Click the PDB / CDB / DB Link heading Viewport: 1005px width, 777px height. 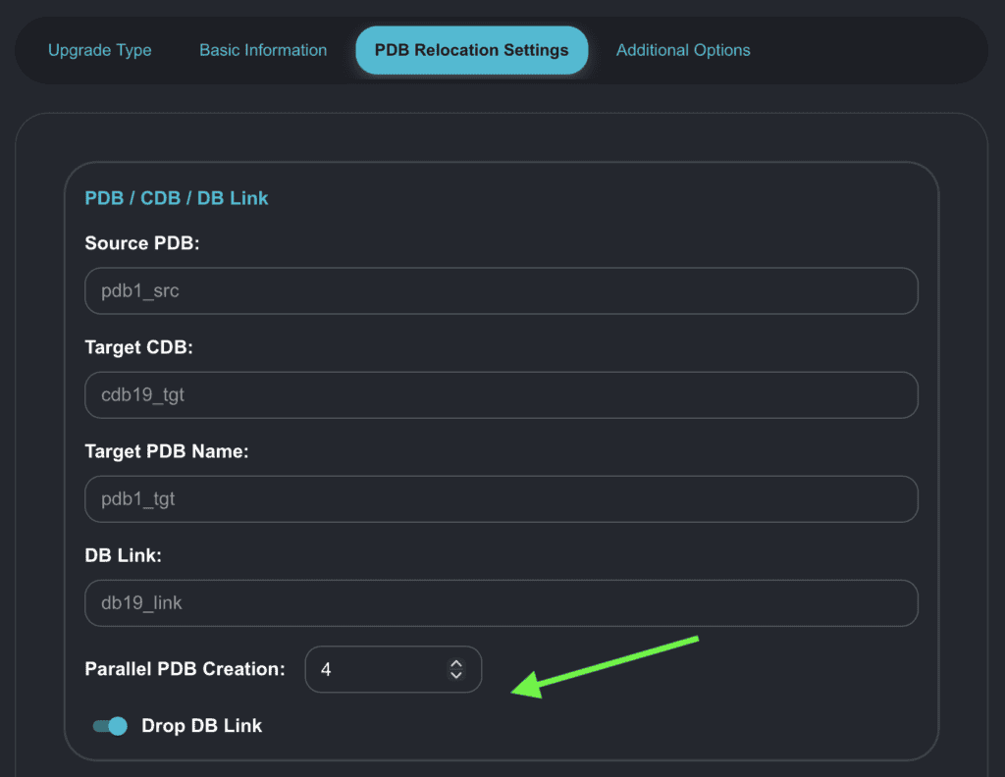[177, 198]
